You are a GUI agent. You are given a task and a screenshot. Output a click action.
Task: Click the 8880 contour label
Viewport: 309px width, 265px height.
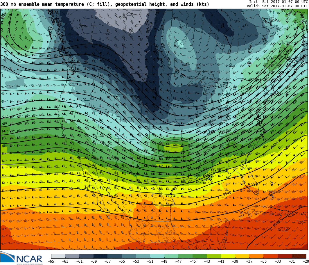[x=212, y=121]
